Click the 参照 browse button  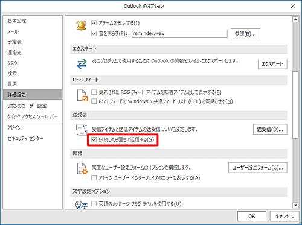point(245,34)
